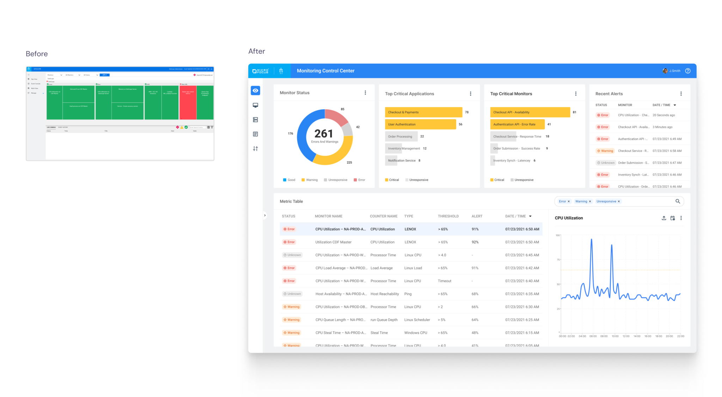This screenshot has height=397, width=722.
Task: Remove the Error filter chip
Action: click(568, 202)
